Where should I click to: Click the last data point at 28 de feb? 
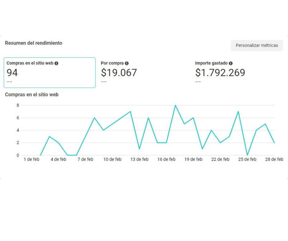(x=274, y=143)
